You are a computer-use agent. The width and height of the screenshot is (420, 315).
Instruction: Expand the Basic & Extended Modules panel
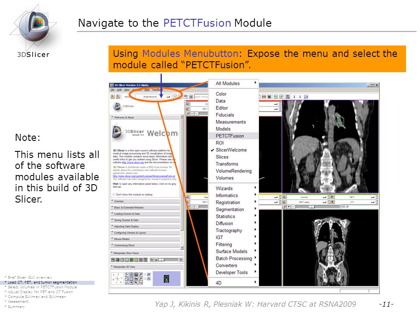click(145, 207)
